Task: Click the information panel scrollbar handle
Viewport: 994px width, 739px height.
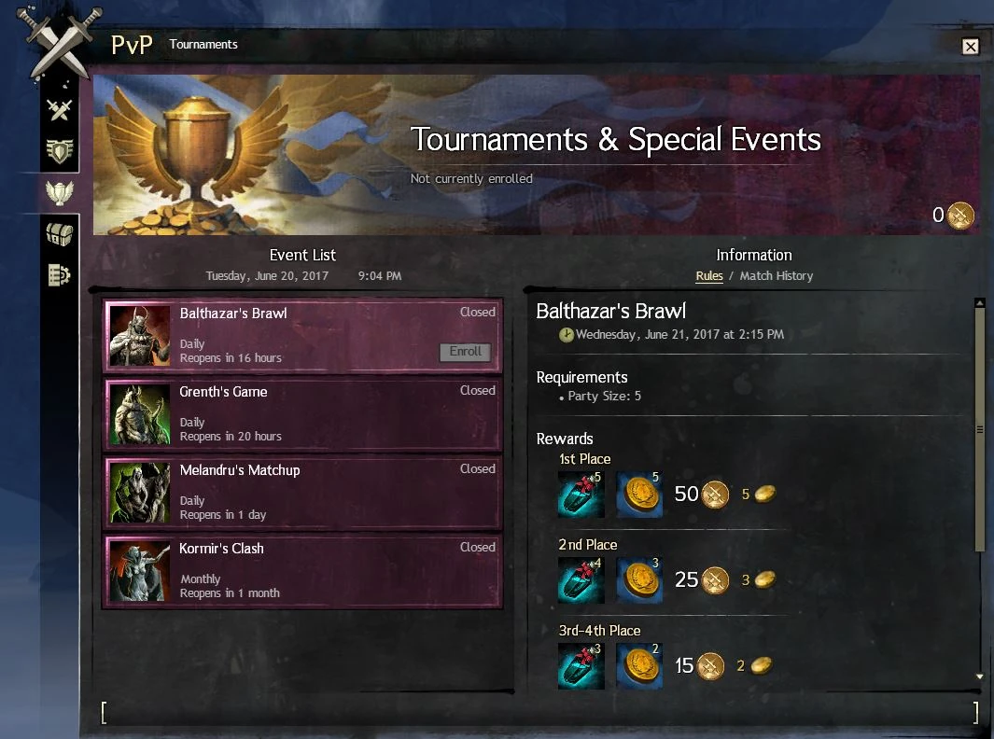Action: tap(979, 430)
